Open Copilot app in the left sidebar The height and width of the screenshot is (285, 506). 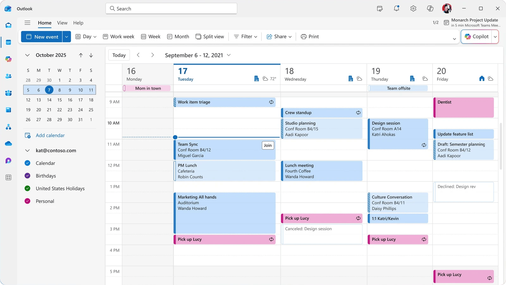pos(9,59)
